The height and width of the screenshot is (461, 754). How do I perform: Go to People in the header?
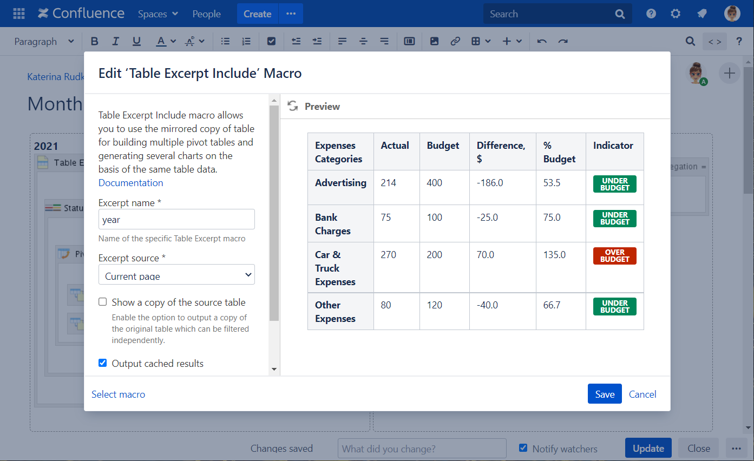click(206, 14)
